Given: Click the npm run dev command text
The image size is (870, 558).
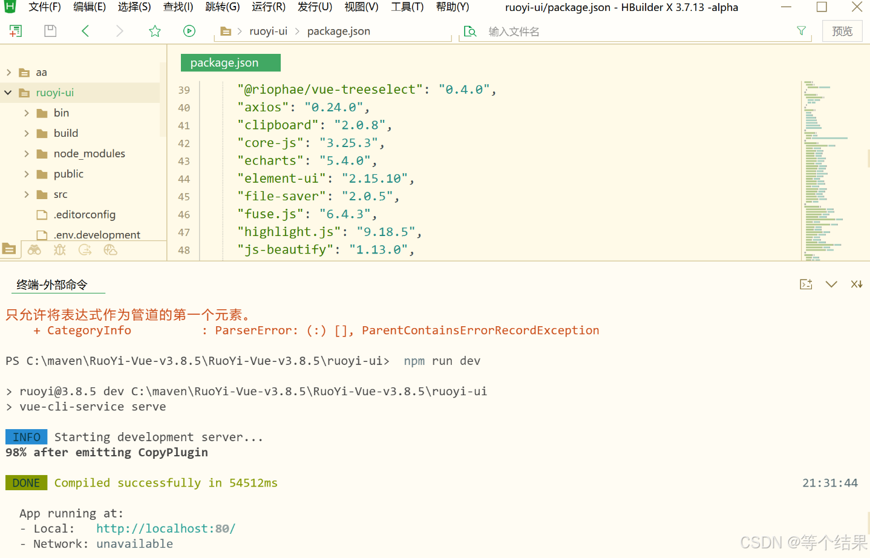Looking at the screenshot, I should (x=442, y=361).
